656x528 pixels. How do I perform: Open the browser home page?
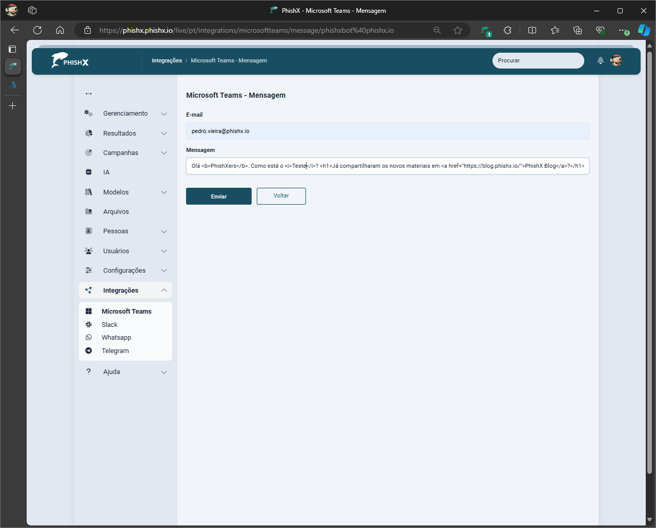tap(60, 30)
